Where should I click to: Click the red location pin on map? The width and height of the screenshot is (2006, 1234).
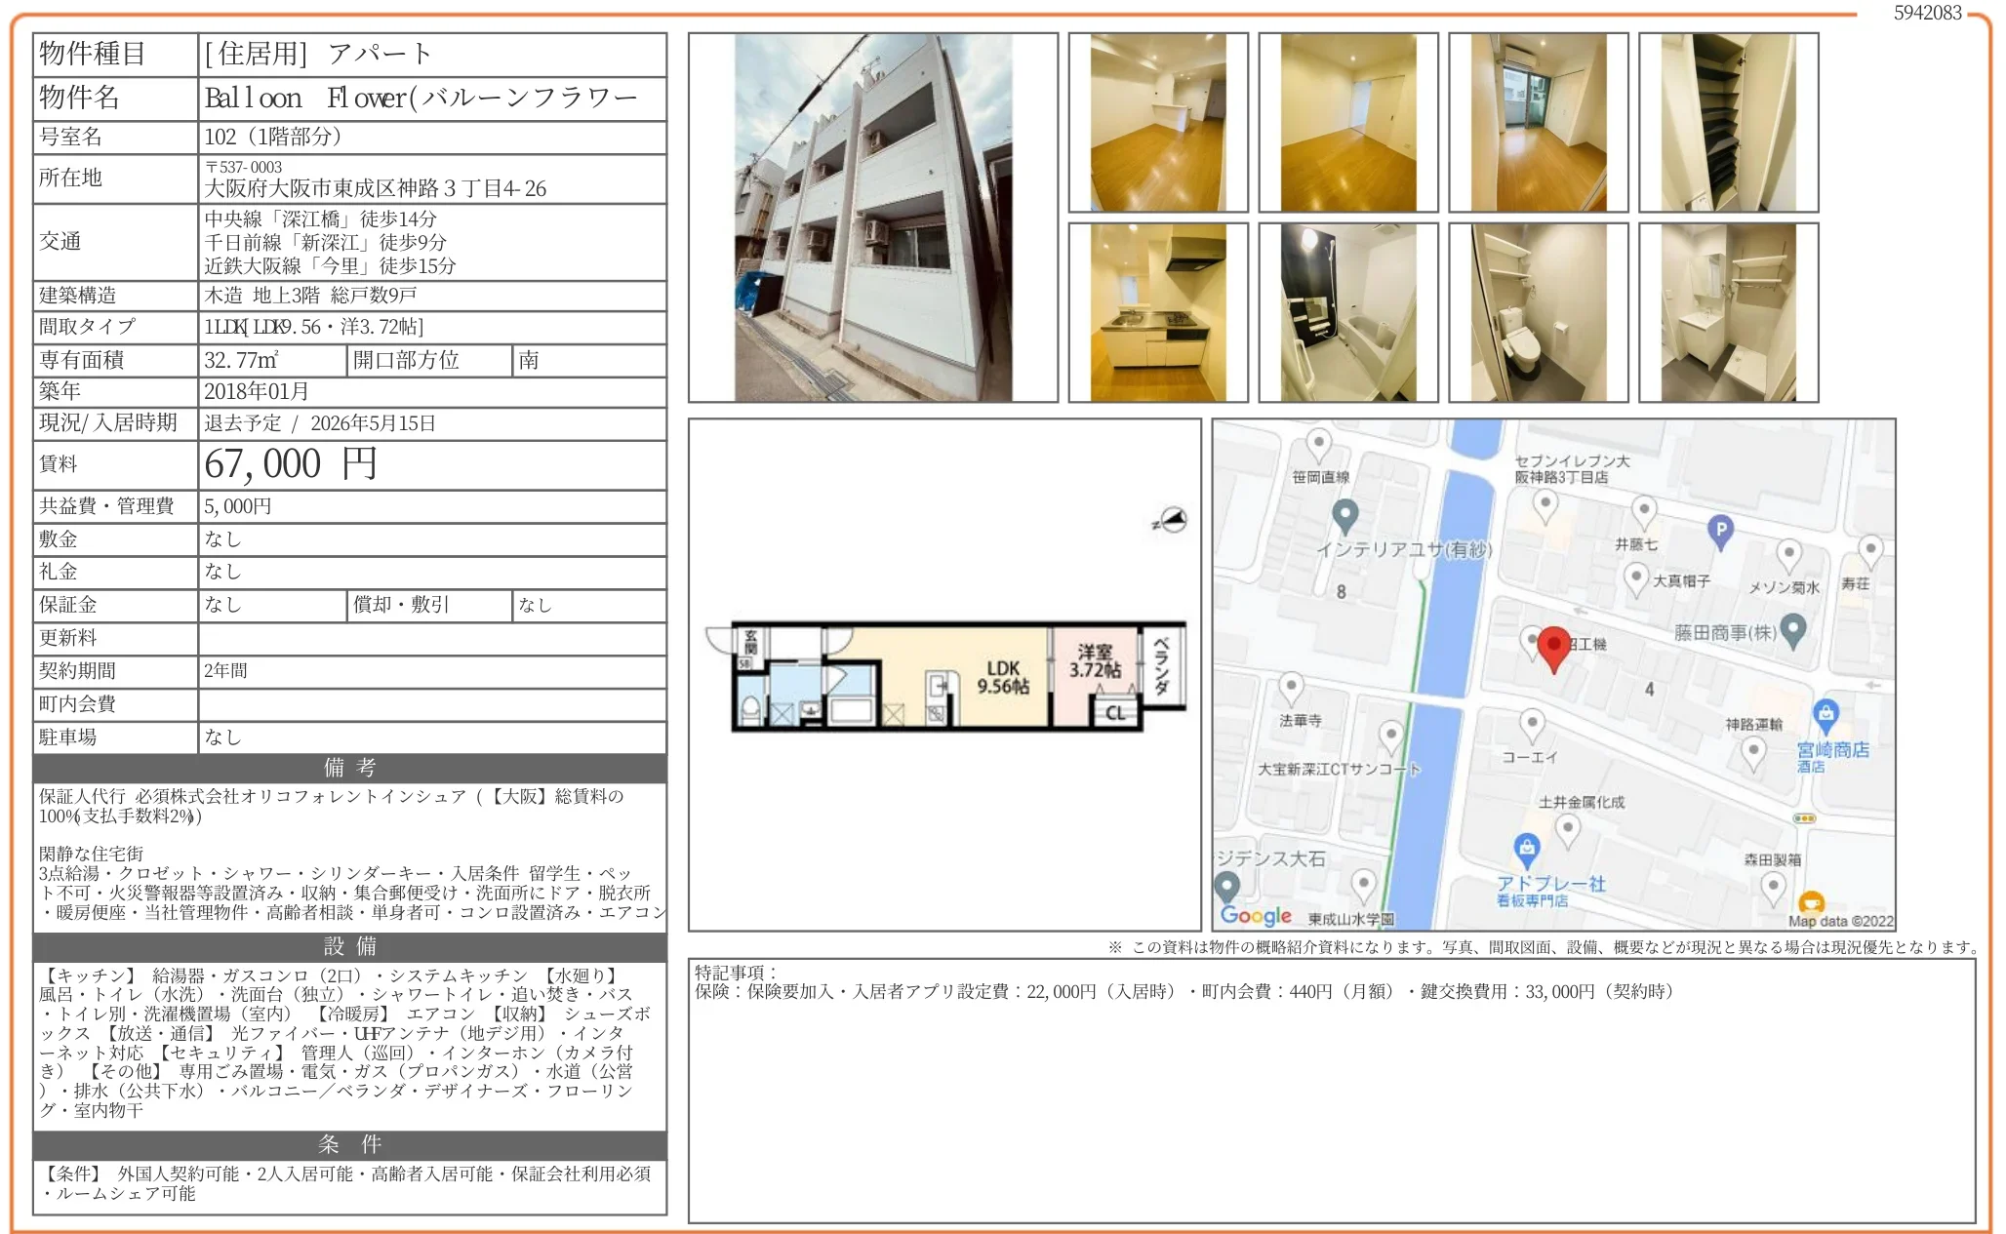pyautogui.click(x=1553, y=646)
